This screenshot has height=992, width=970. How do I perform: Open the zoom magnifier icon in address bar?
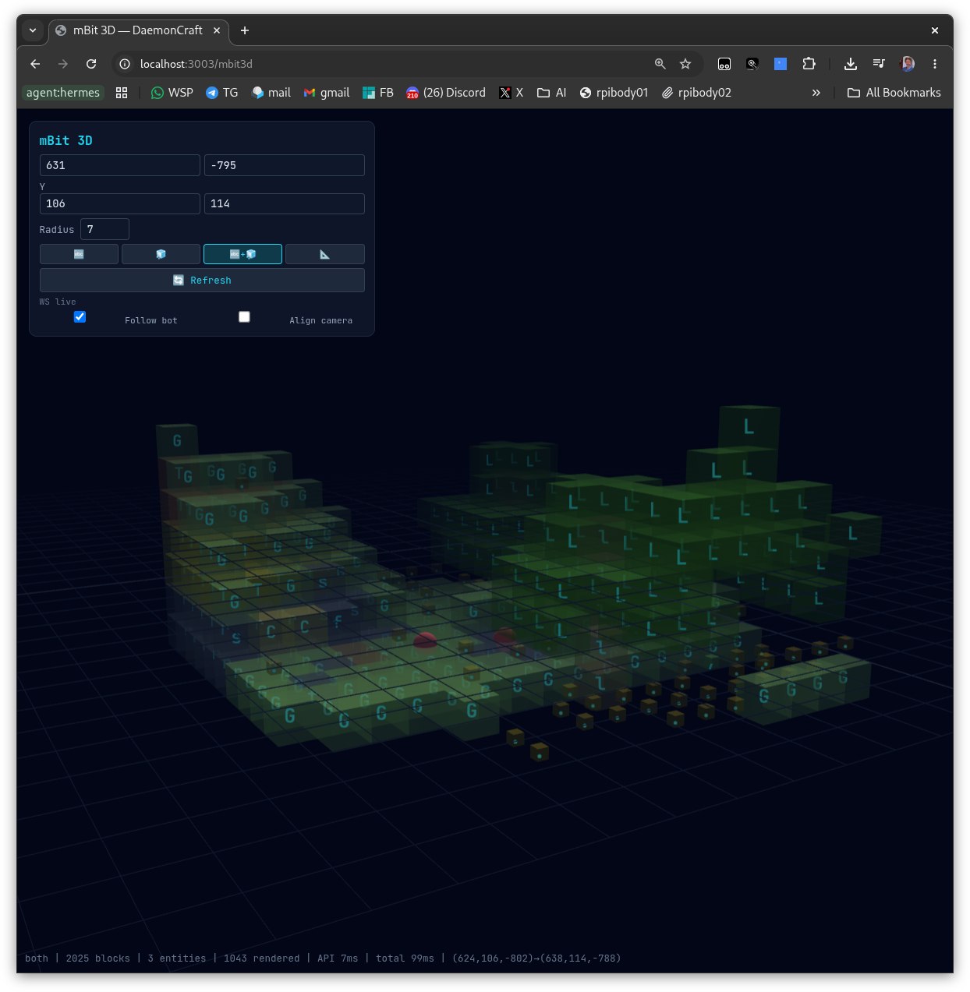(x=660, y=64)
